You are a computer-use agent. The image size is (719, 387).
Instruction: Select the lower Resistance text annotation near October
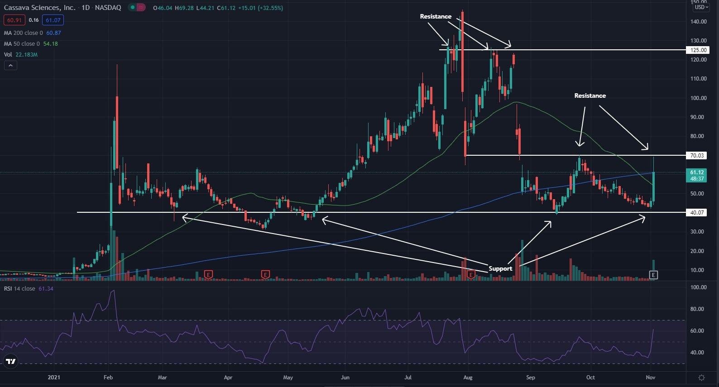590,96
